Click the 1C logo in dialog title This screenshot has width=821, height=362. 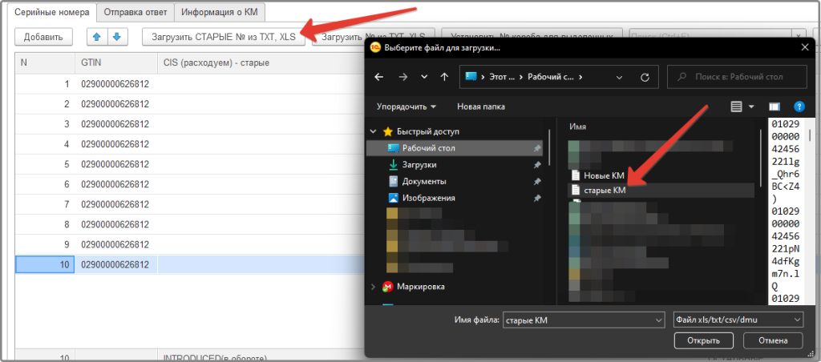pos(375,47)
